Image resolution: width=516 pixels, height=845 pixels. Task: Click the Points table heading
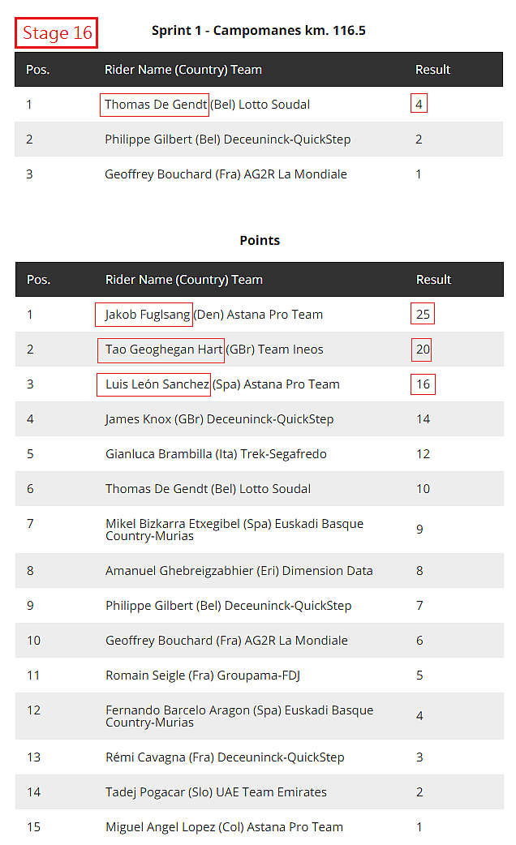(260, 240)
